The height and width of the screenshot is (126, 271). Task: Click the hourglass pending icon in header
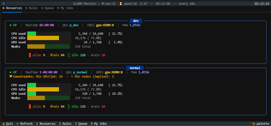point(121,4)
